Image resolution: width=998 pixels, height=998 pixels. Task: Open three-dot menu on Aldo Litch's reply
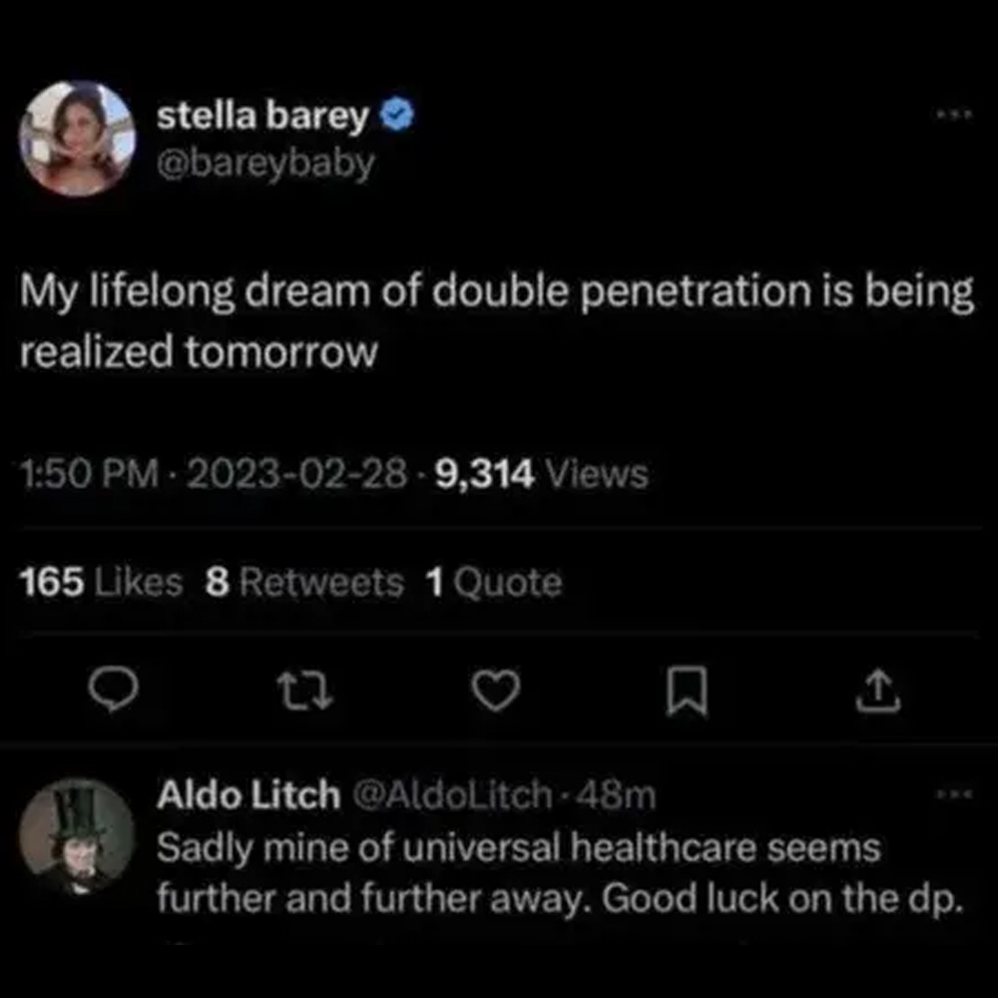coord(954,793)
